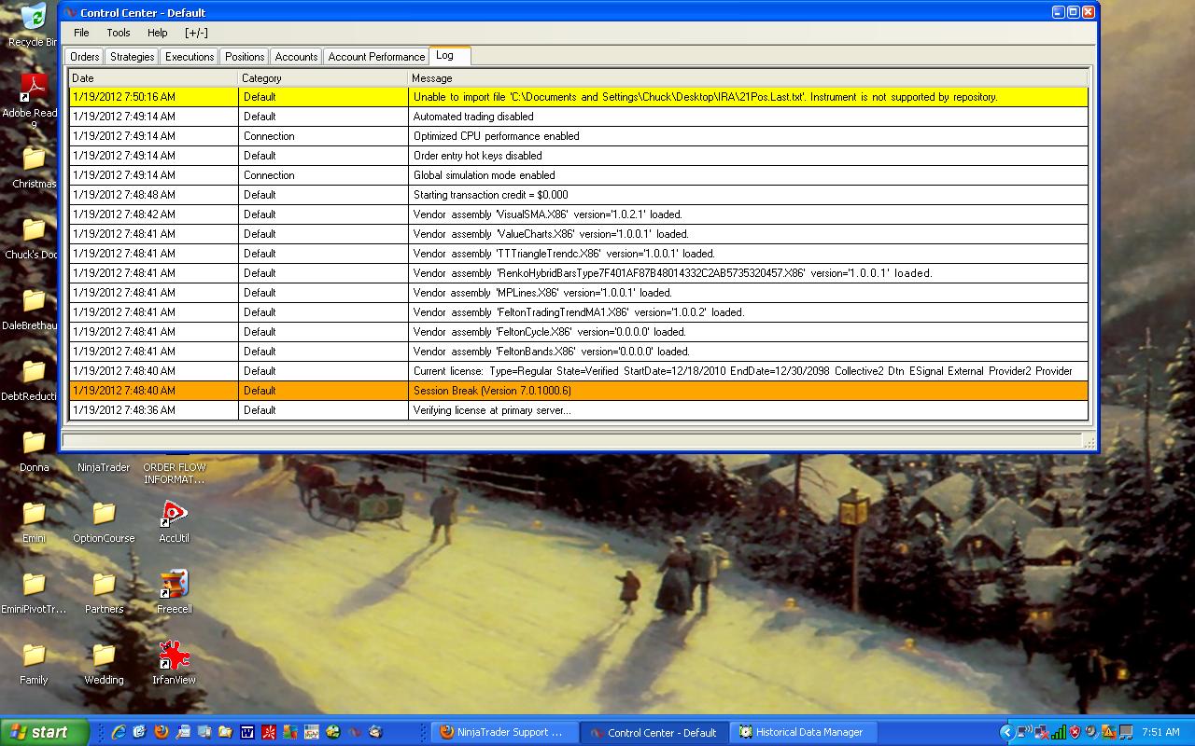This screenshot has width=1195, height=746.
Task: Launch the IrfanView desktop shortcut
Action: 174,662
